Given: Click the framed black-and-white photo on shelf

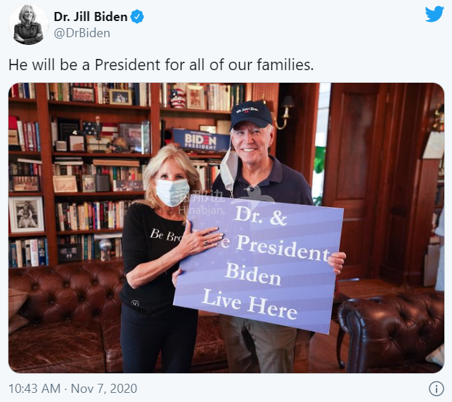Looking at the screenshot, I should pyautogui.click(x=27, y=215).
